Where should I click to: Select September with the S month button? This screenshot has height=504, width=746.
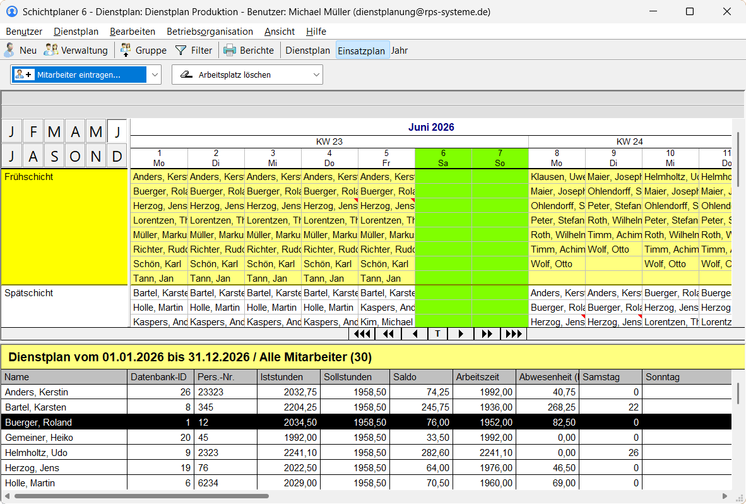coord(54,155)
